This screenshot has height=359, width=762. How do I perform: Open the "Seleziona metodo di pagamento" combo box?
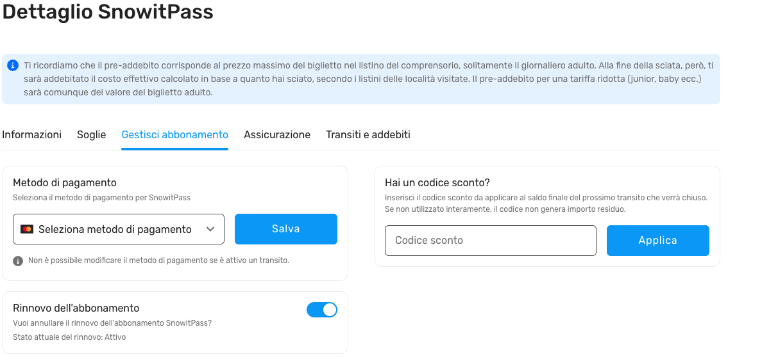click(115, 229)
